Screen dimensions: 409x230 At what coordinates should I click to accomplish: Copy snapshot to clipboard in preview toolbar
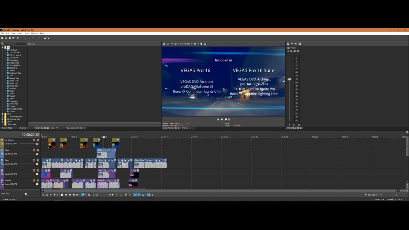pyautogui.click(x=201, y=44)
